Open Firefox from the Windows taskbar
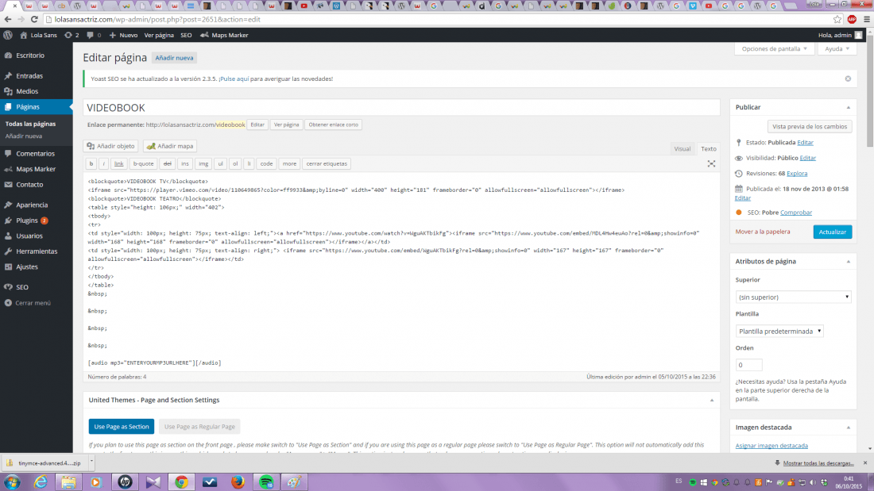 (238, 482)
